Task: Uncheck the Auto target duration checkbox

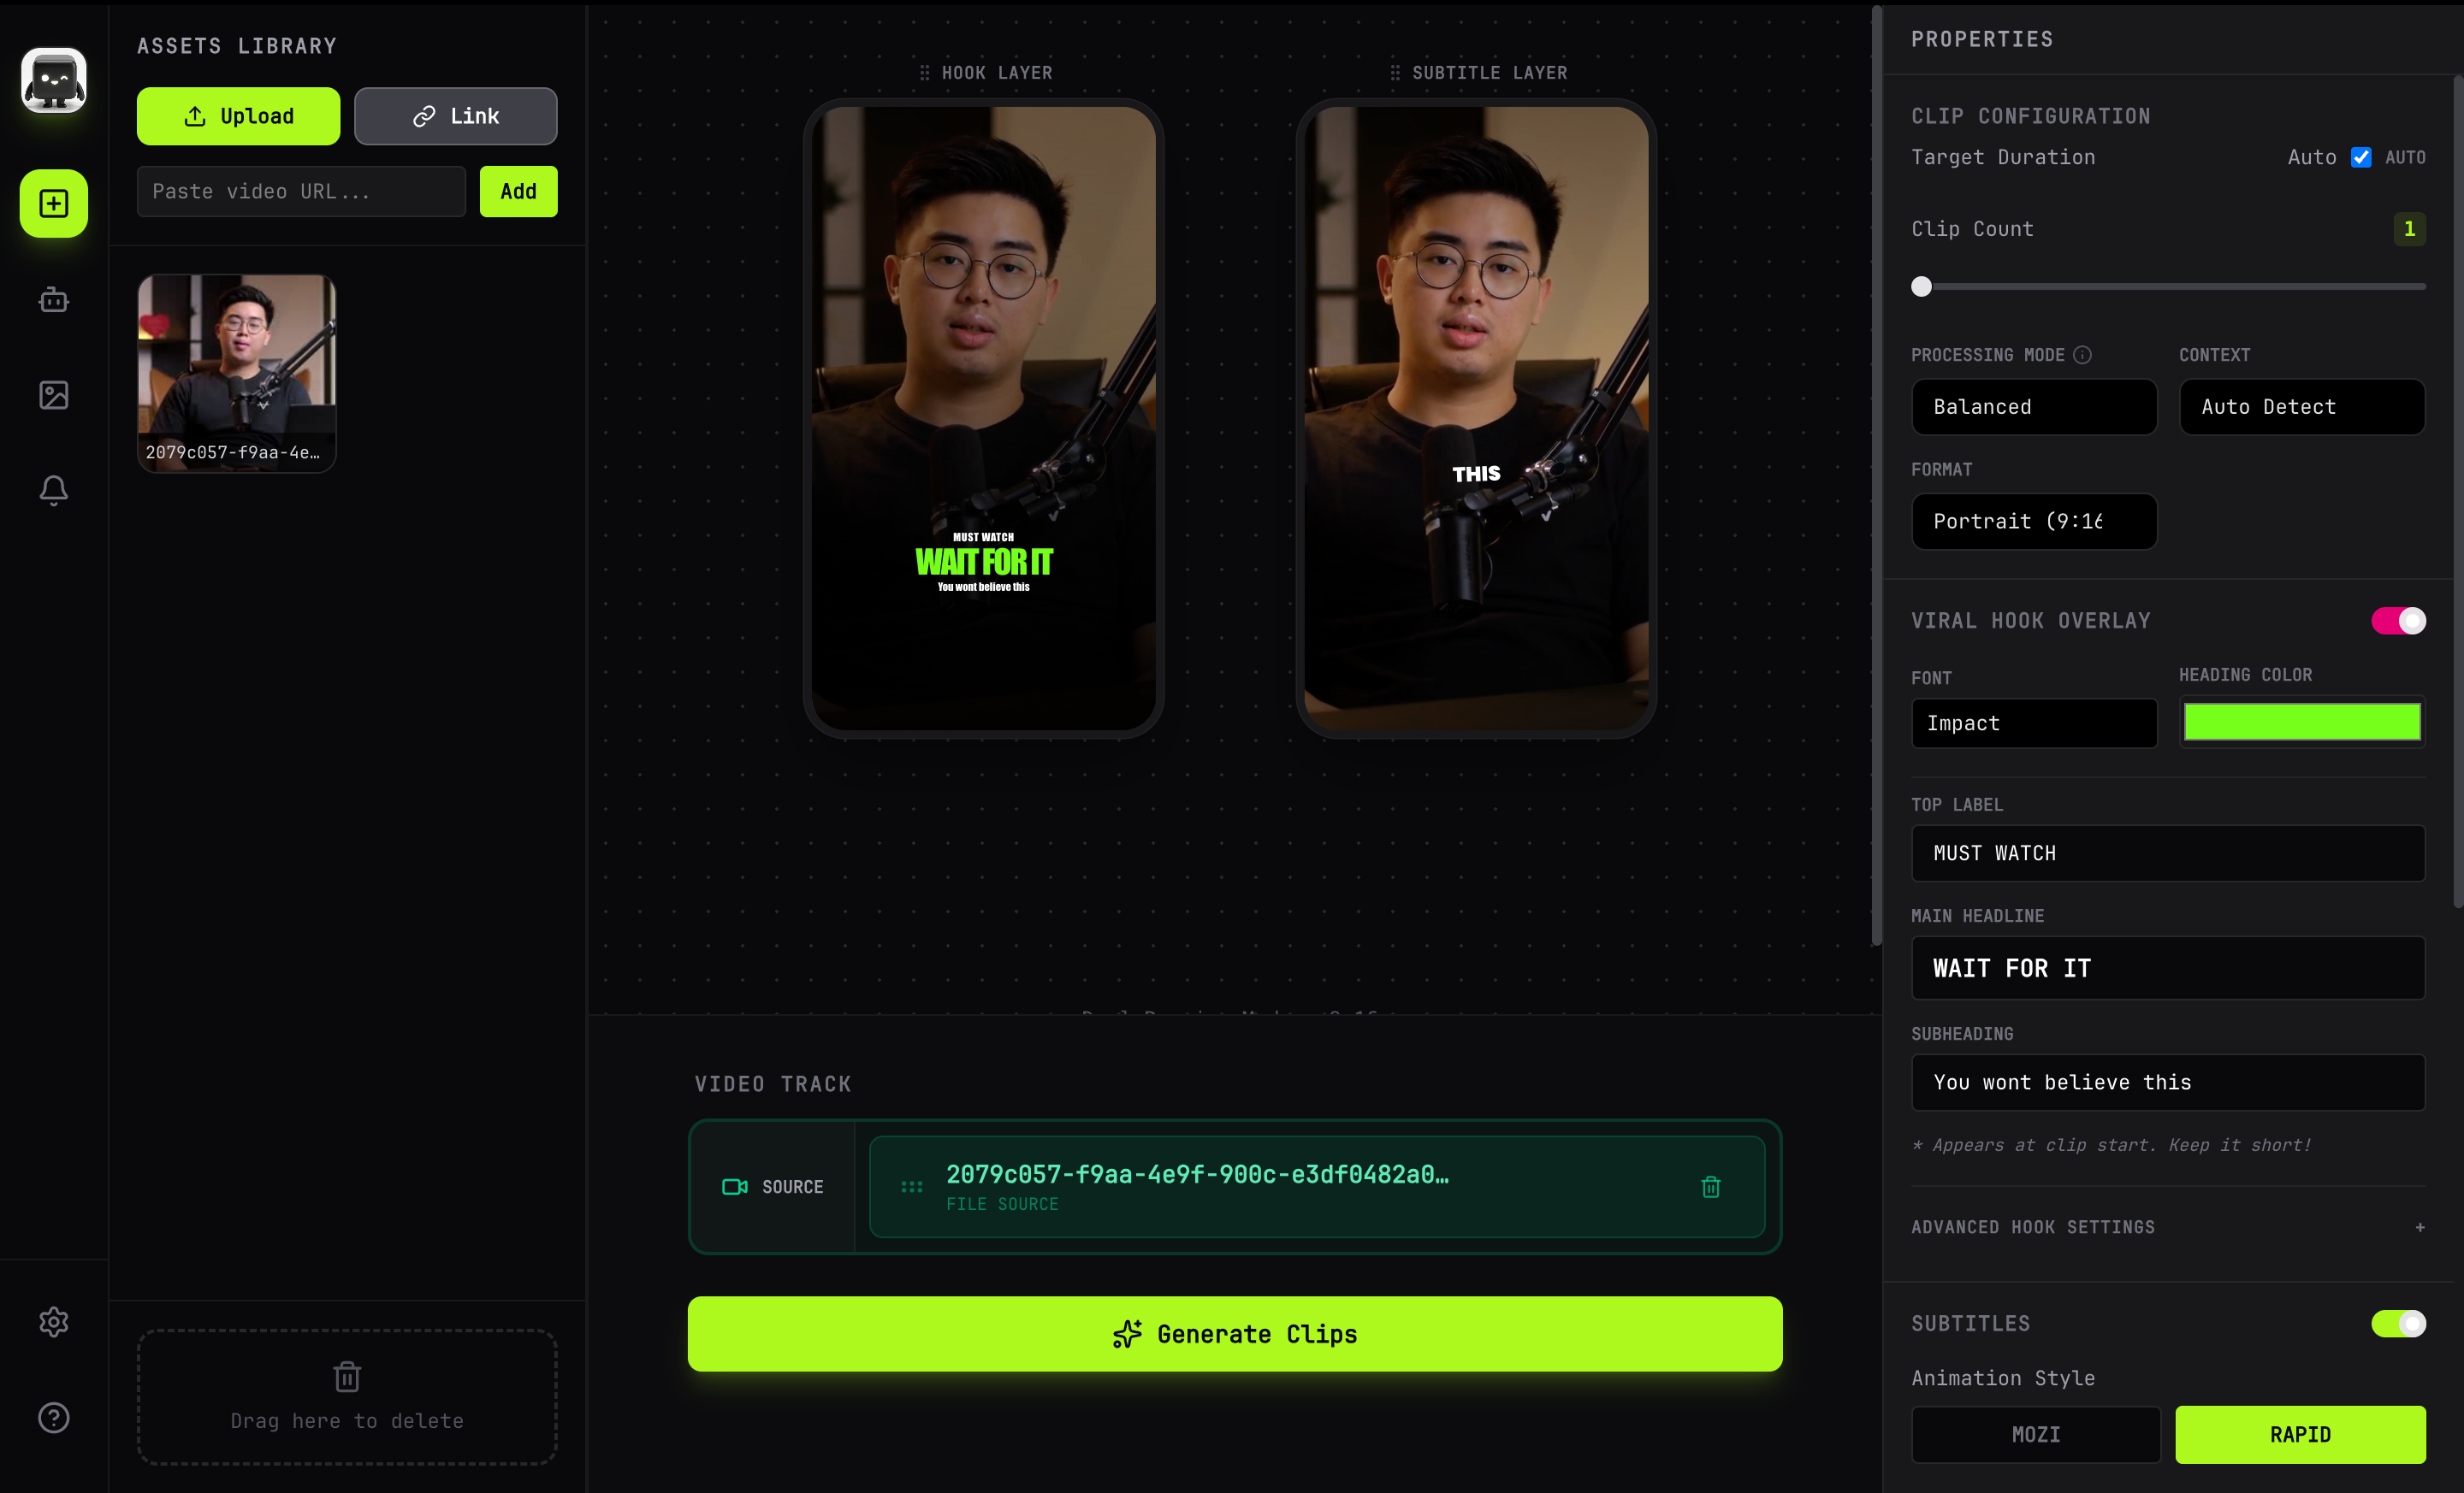Action: pyautogui.click(x=2361, y=156)
